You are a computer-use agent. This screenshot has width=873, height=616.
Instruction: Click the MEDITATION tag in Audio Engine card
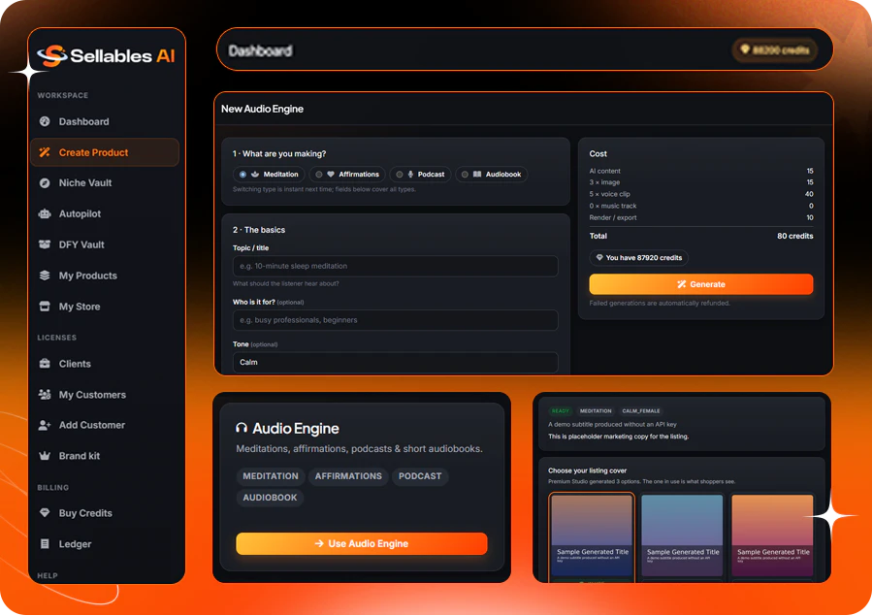(x=271, y=476)
